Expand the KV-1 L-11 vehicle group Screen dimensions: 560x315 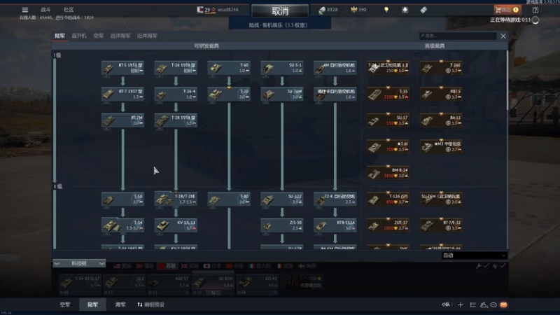(176, 225)
